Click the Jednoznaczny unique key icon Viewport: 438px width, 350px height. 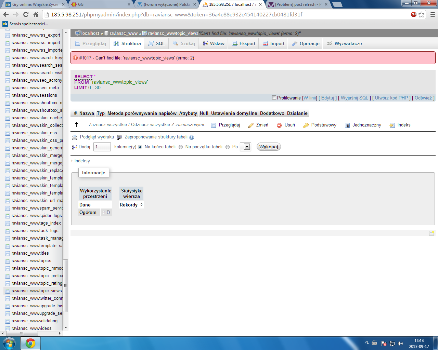[x=347, y=125]
